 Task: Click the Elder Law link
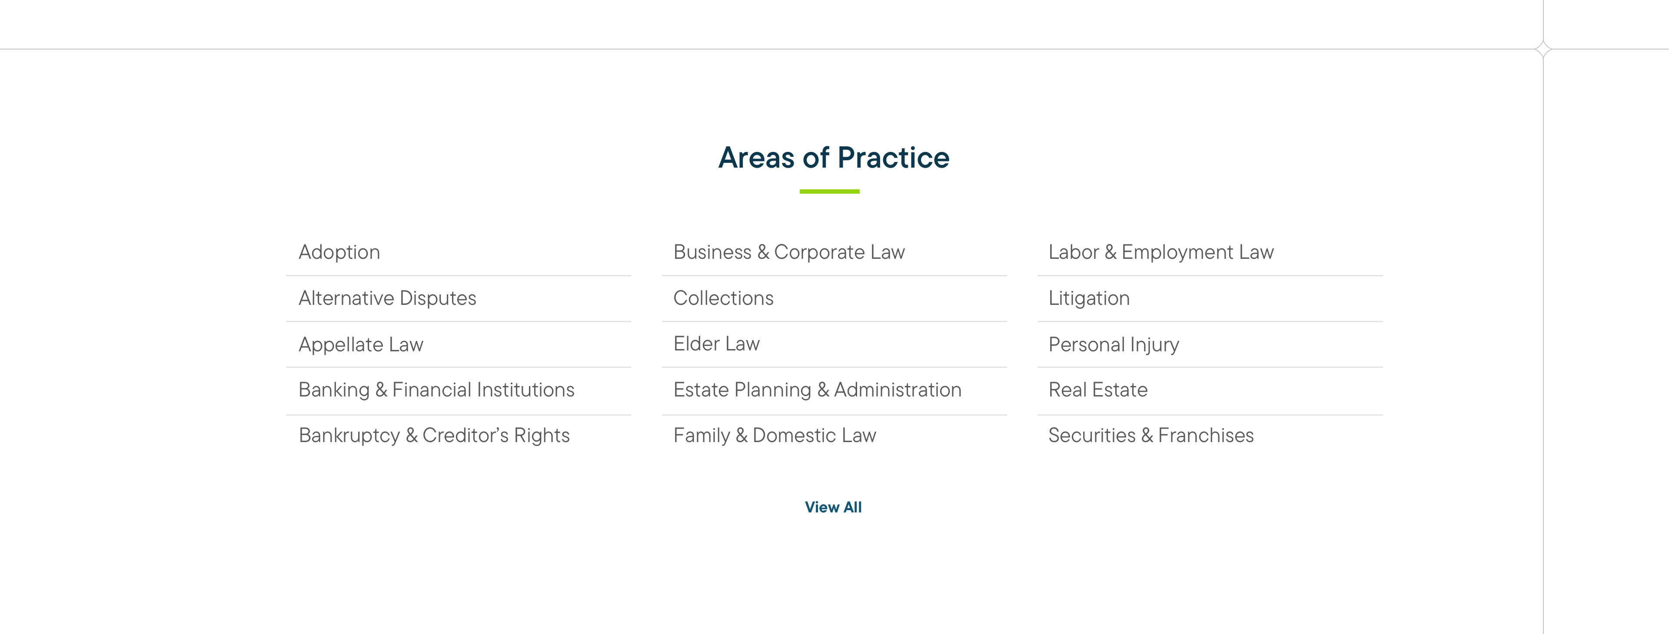click(716, 344)
